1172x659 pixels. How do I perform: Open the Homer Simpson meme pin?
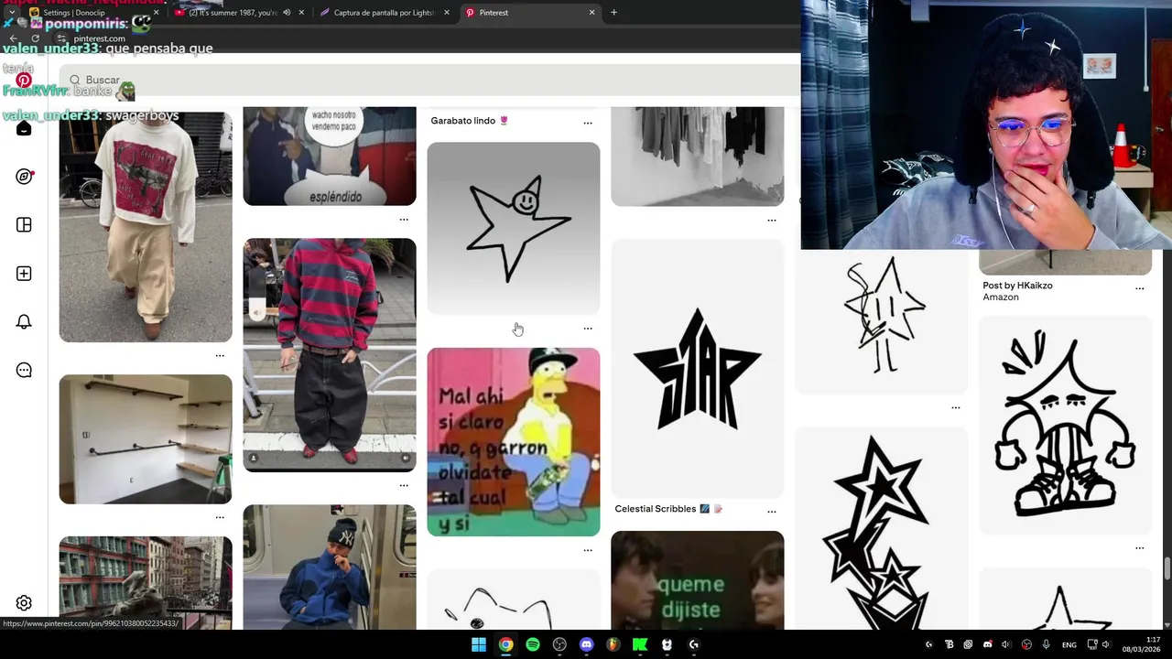(514, 442)
